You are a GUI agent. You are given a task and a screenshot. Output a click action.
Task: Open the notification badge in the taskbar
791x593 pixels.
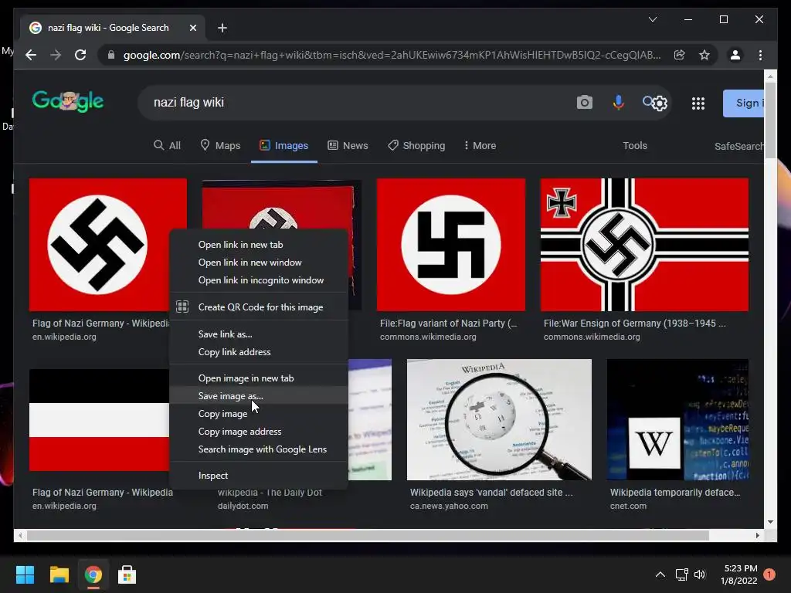point(769,574)
